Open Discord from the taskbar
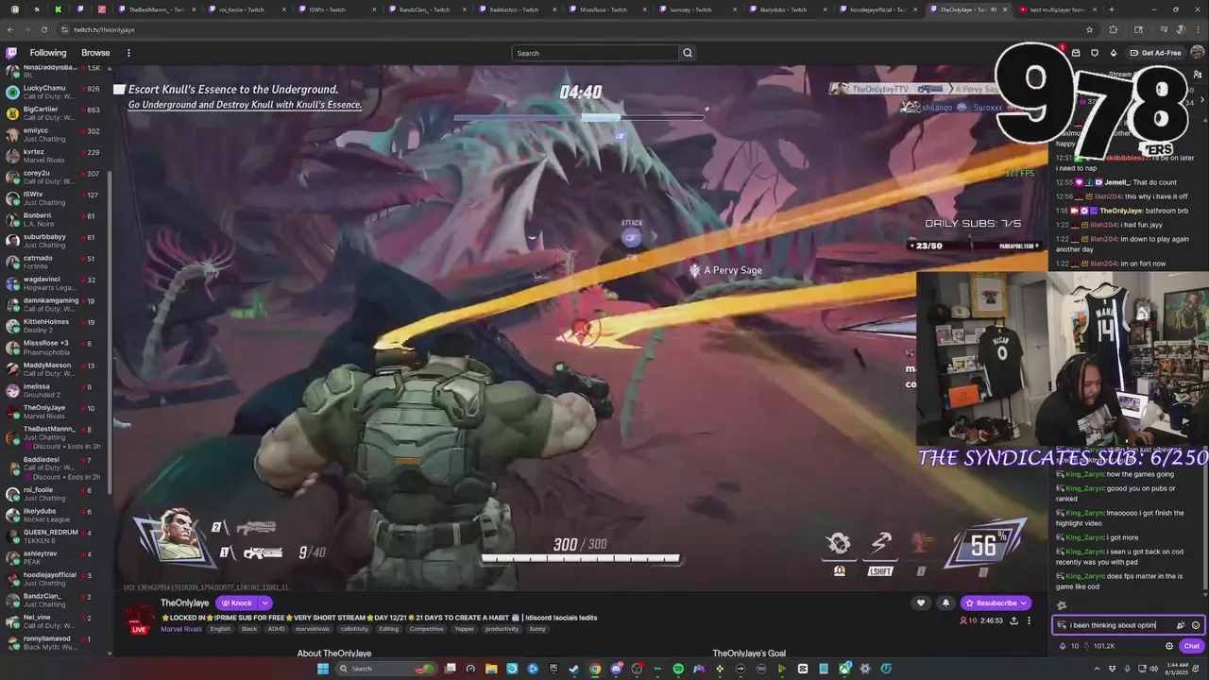 616,669
